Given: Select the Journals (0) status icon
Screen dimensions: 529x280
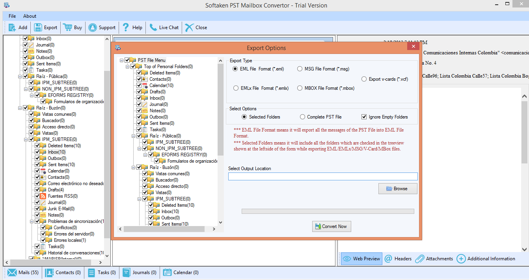Looking at the screenshot, I should tap(126, 273).
